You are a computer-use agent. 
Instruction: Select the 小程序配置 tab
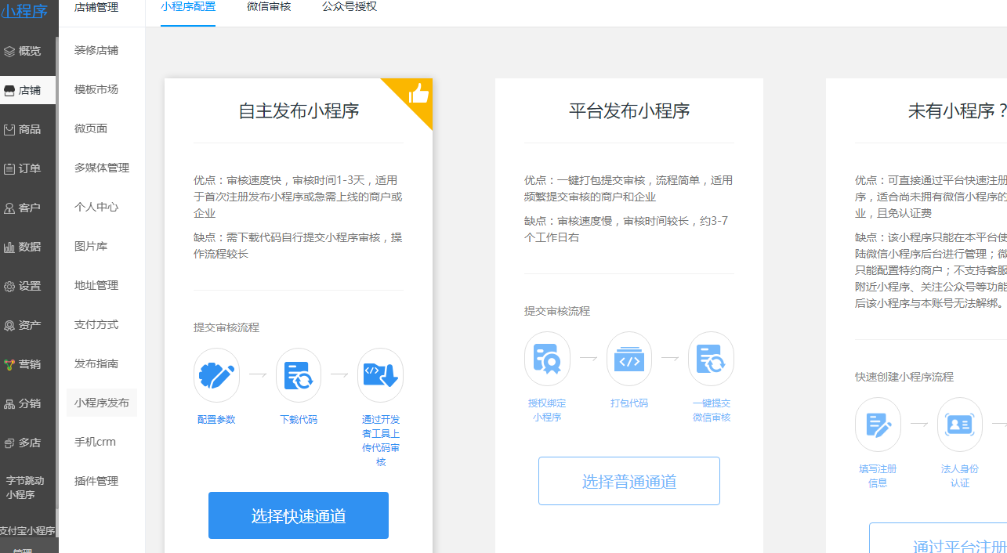(x=188, y=6)
